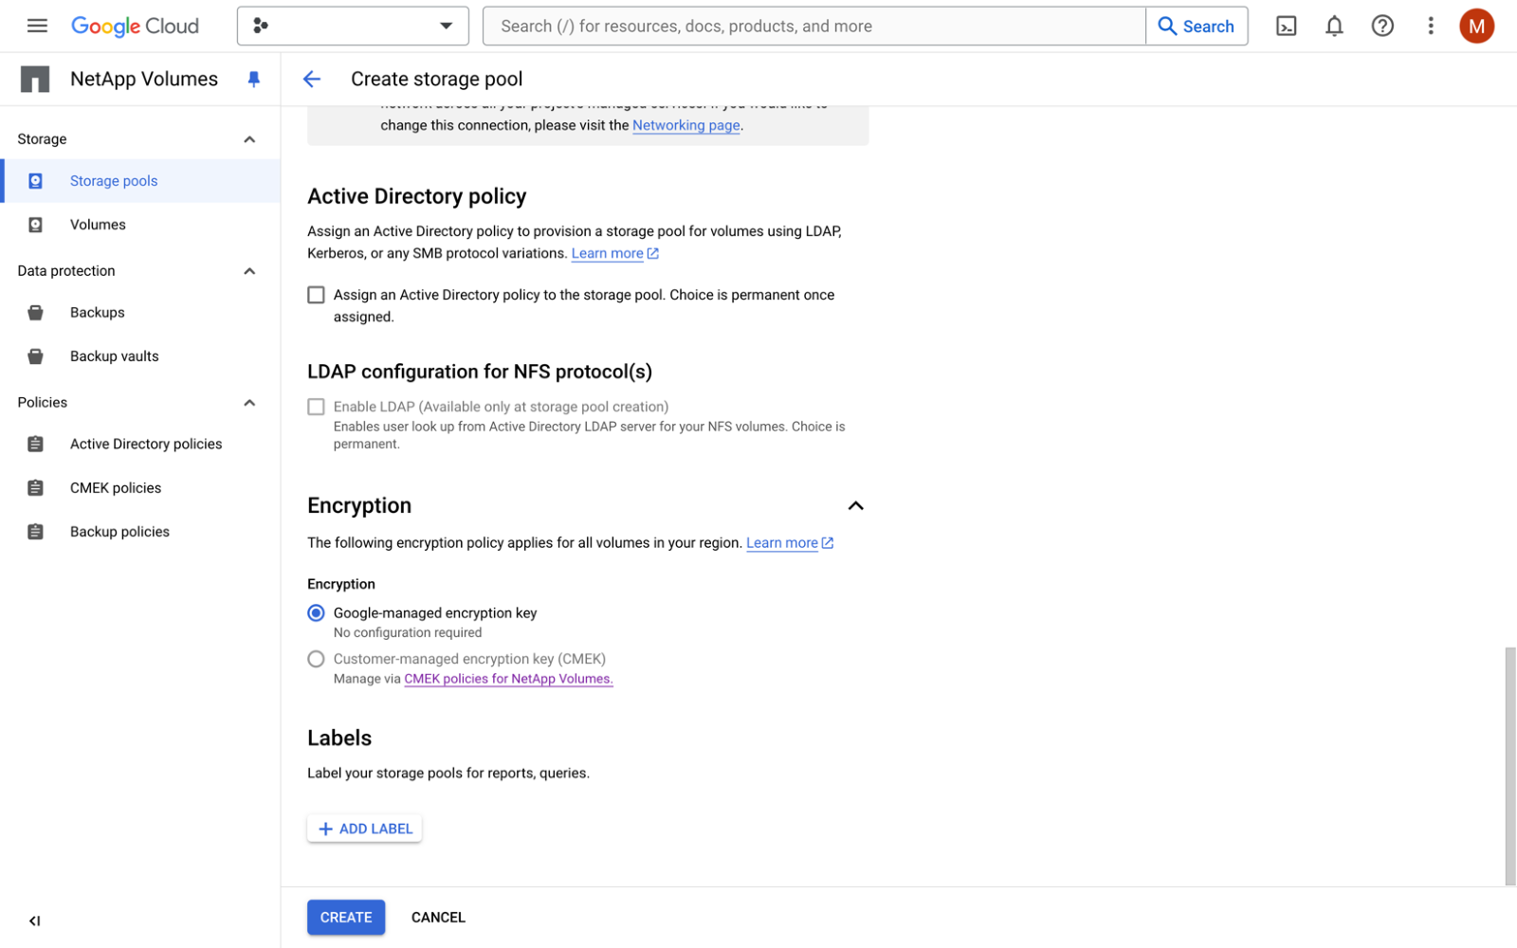The height and width of the screenshot is (948, 1517).
Task: Open the project selector dropdown
Action: pos(353,26)
